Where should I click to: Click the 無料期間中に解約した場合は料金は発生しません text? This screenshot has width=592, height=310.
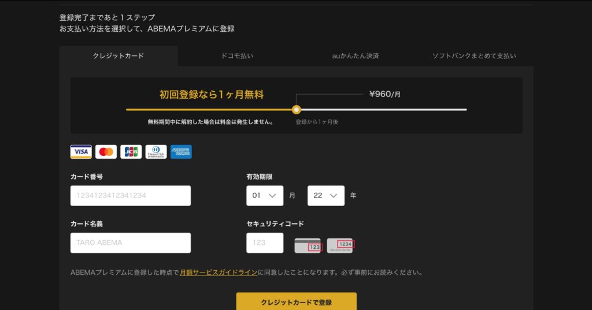(x=210, y=122)
